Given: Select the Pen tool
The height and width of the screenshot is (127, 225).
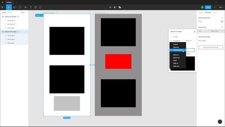Looking at the screenshot, I should pos(25,7).
